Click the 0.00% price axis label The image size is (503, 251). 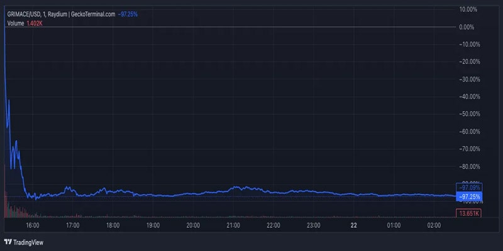pos(467,27)
